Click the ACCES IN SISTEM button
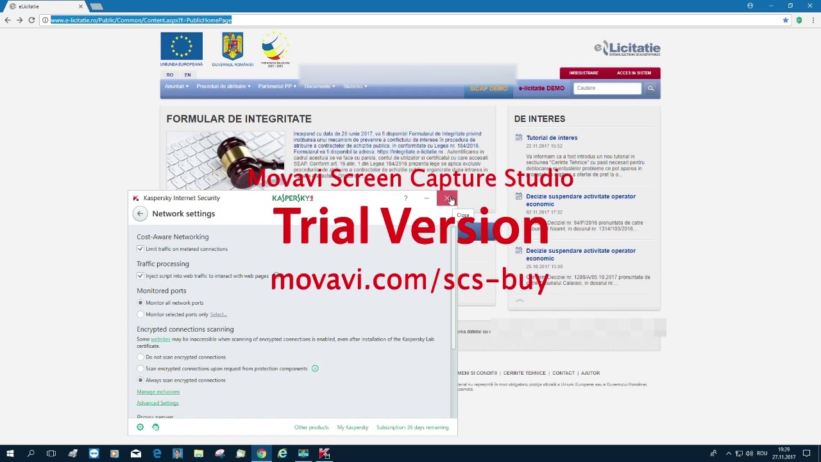The image size is (821, 462). coord(634,73)
